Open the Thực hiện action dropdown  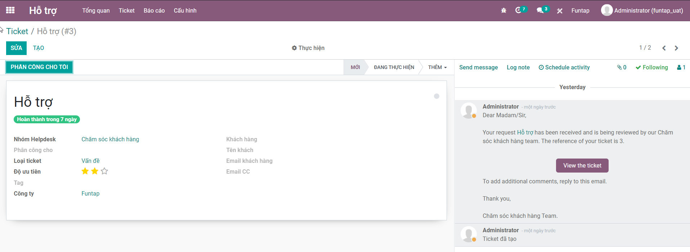(x=308, y=48)
